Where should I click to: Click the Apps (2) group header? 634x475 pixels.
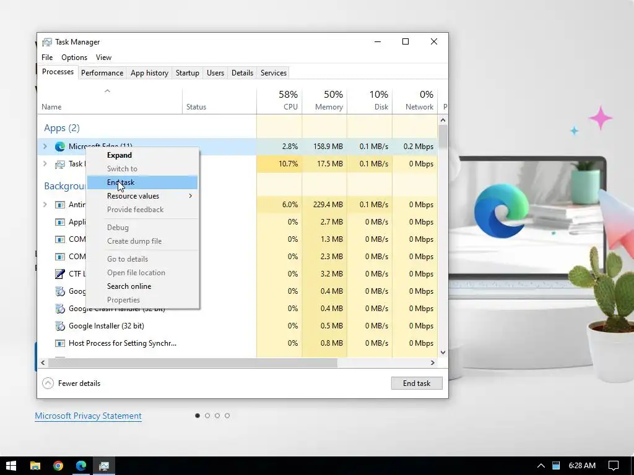pos(62,128)
